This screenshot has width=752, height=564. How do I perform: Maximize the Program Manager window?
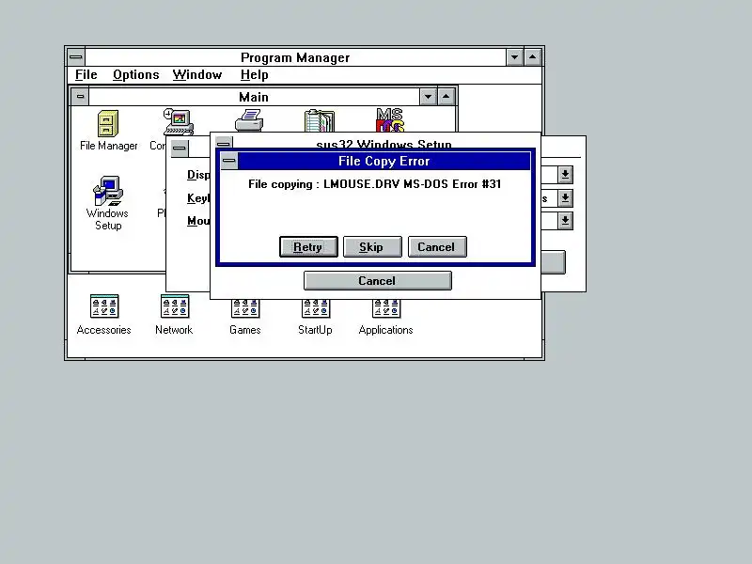533,57
